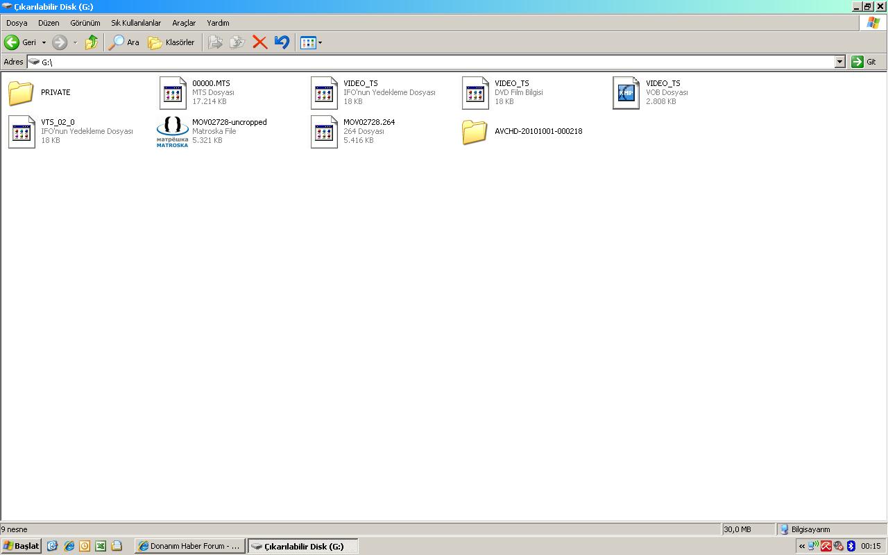Click the PRIVATE folder name

(55, 92)
